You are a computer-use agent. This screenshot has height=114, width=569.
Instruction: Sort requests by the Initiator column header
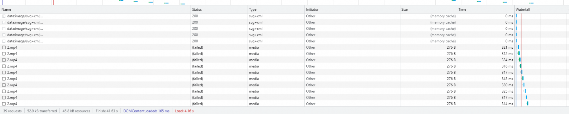[352, 9]
